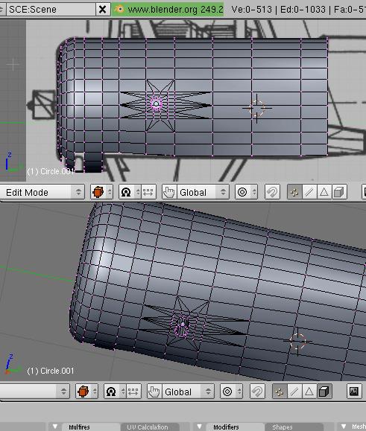Open the Global orientation dropdown in the lower viewport

[188, 391]
